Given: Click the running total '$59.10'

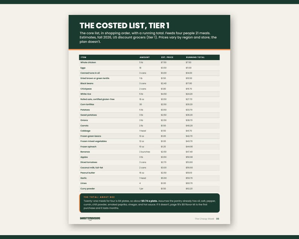Looking at the screenshot, I should point(189,173).
